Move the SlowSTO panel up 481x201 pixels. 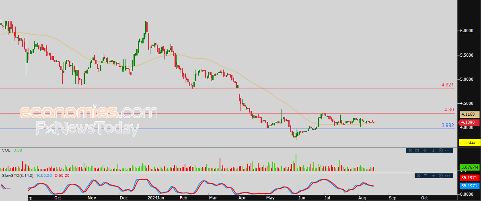coord(433,176)
